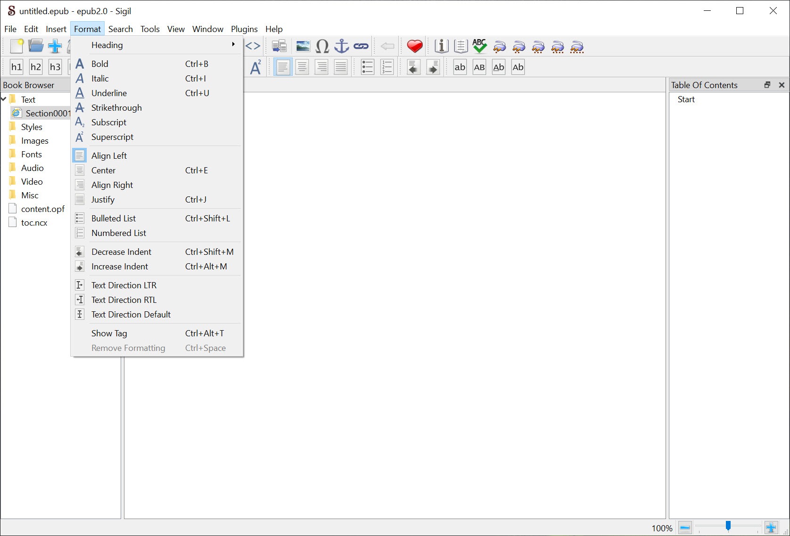Image resolution: width=790 pixels, height=536 pixels.
Task: Toggle Justify alignment in the toolbar
Action: pyautogui.click(x=341, y=67)
